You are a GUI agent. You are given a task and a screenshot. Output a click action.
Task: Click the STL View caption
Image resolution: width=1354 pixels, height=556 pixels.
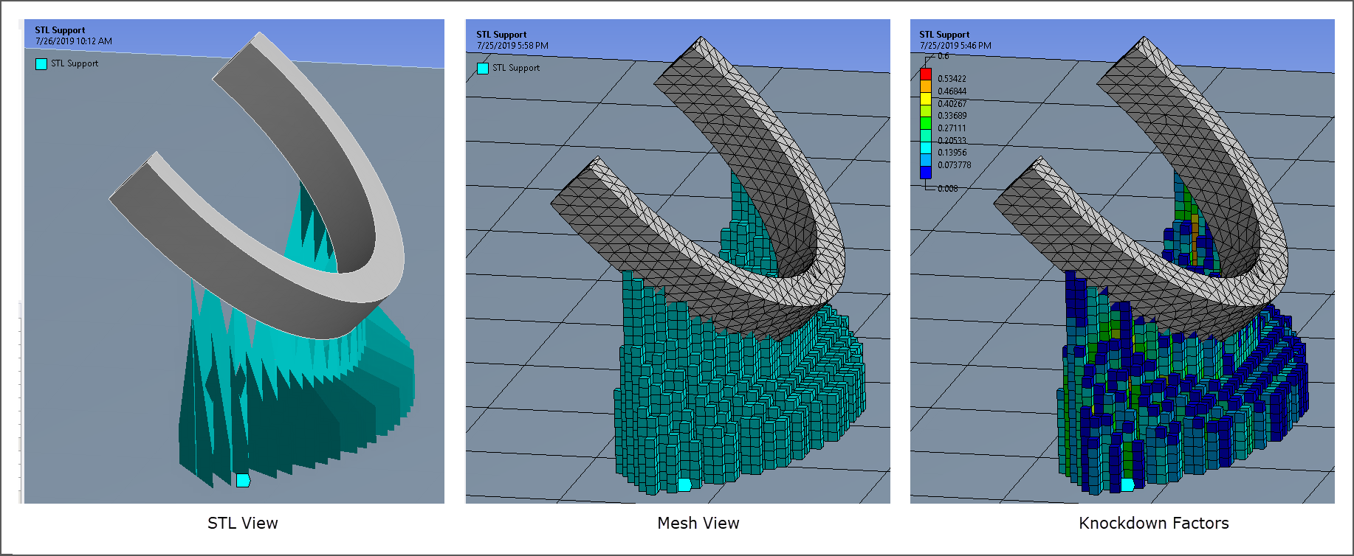click(243, 523)
